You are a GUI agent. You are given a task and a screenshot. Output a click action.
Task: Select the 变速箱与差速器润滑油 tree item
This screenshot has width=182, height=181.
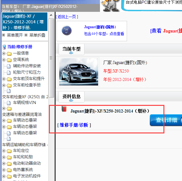pyautogui.click(x=22, y=114)
